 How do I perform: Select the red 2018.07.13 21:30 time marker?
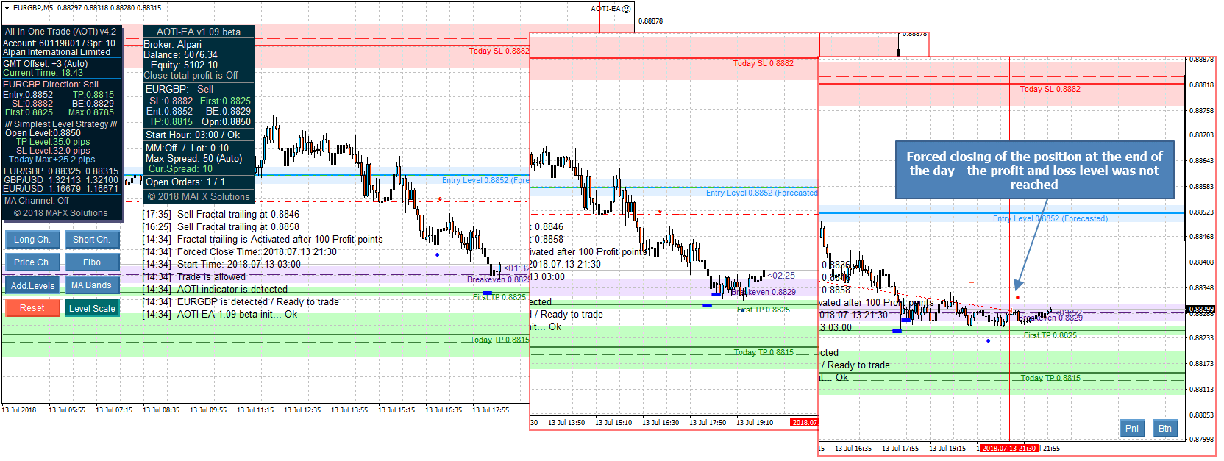tap(1008, 449)
